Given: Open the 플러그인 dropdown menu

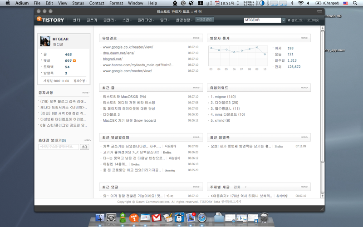Looking at the screenshot, I should coord(146,20).
